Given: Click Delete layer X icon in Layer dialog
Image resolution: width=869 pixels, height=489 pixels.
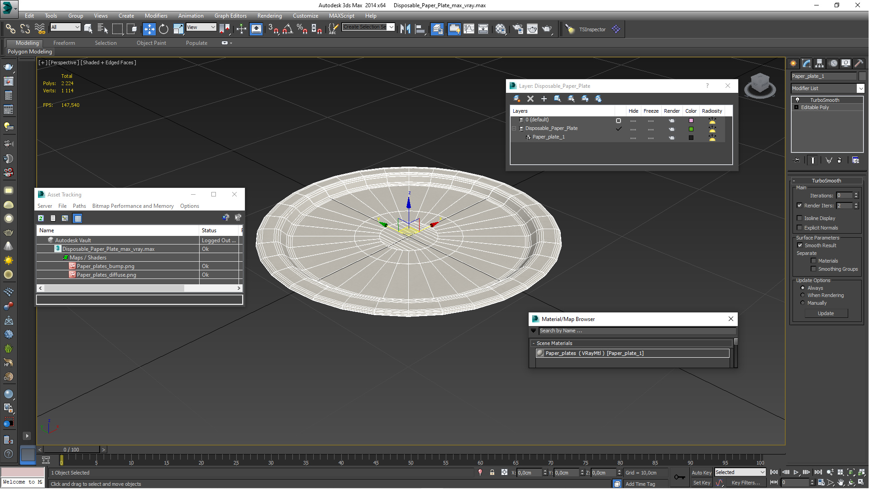Looking at the screenshot, I should 530,99.
